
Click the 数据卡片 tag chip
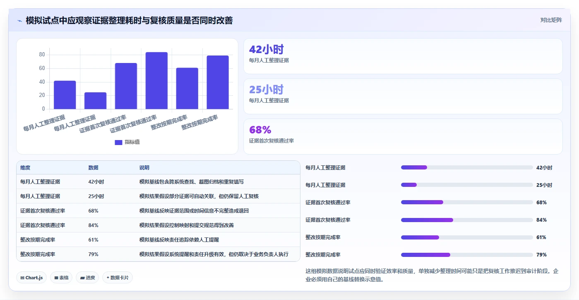[x=118, y=278]
